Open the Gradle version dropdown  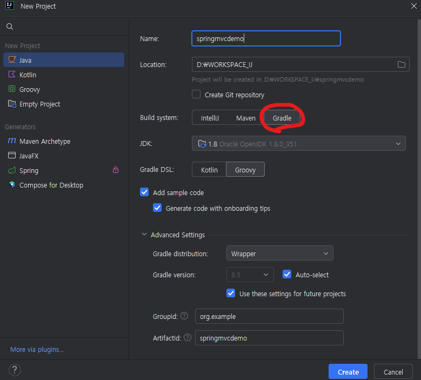pyautogui.click(x=250, y=275)
